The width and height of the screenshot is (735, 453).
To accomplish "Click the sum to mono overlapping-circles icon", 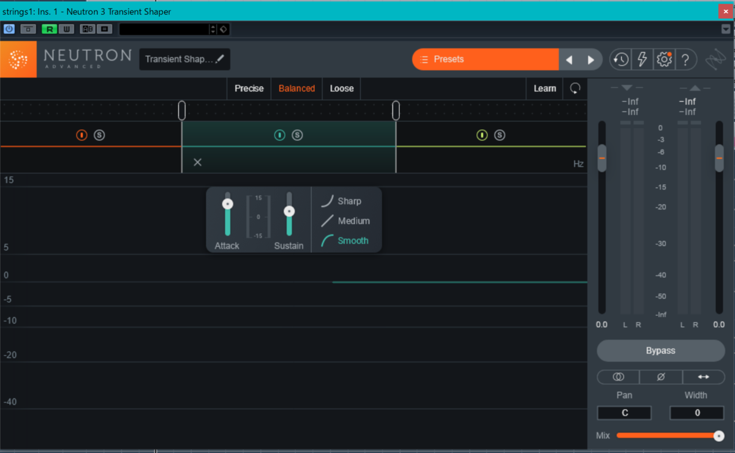I will 618,377.
